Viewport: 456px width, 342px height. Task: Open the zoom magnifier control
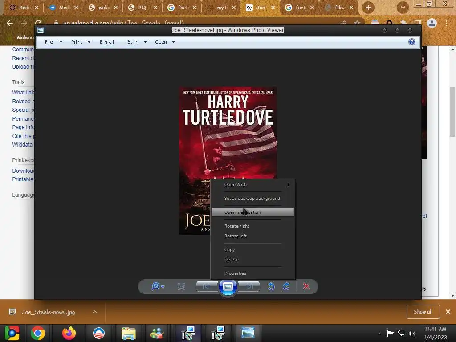coord(155,286)
